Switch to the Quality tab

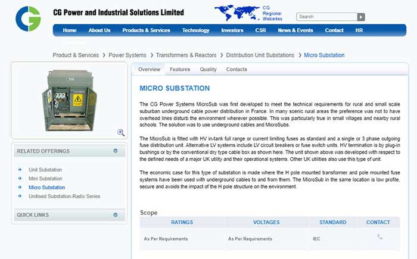pyautogui.click(x=208, y=70)
